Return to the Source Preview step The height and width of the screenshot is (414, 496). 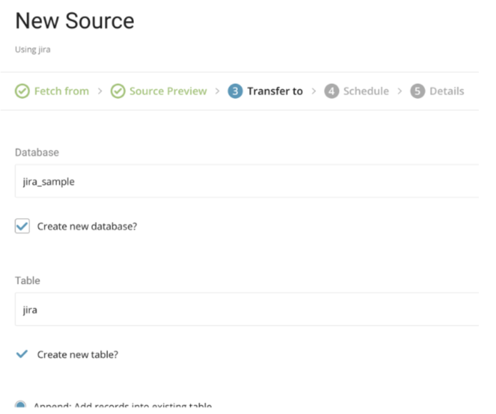tap(168, 91)
